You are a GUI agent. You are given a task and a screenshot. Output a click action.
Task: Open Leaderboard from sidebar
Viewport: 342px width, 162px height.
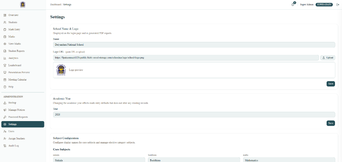click(x=23, y=65)
